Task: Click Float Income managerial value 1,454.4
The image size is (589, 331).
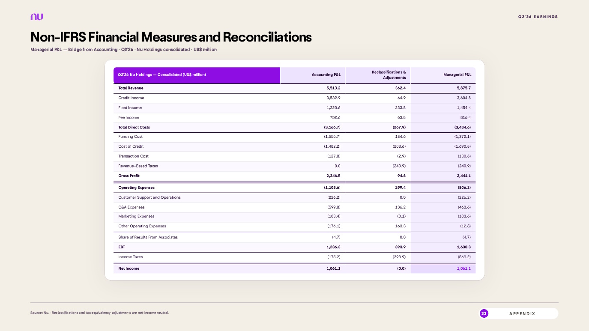Action: pos(464,108)
